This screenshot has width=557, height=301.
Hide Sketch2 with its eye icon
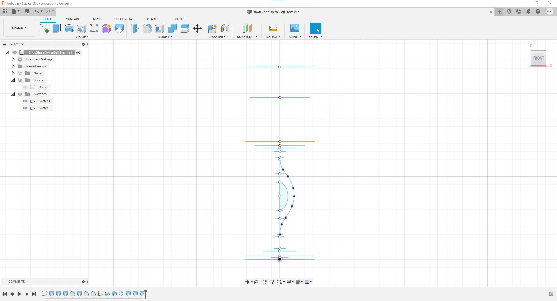click(25, 108)
